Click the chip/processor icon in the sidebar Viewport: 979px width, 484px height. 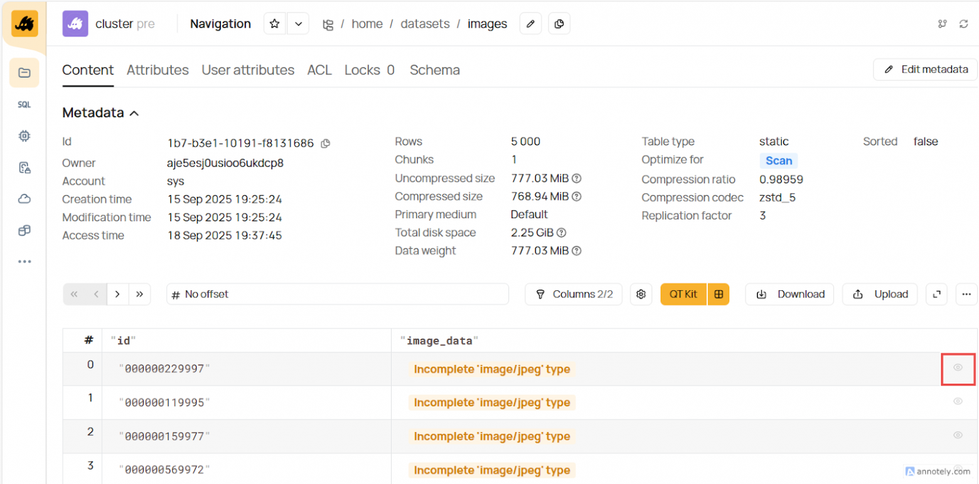point(24,136)
